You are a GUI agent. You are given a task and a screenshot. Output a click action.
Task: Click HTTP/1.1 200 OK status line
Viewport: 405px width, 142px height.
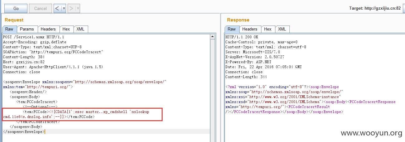click(x=242, y=37)
